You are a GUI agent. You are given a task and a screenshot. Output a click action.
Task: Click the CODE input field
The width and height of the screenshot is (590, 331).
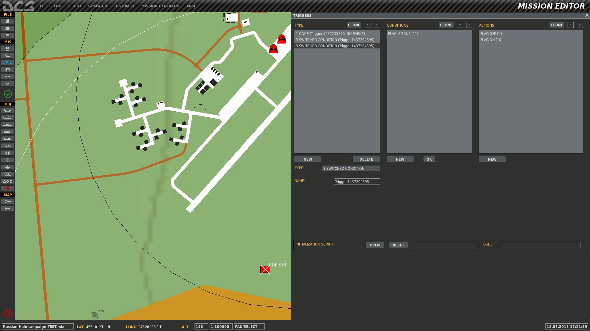point(540,245)
